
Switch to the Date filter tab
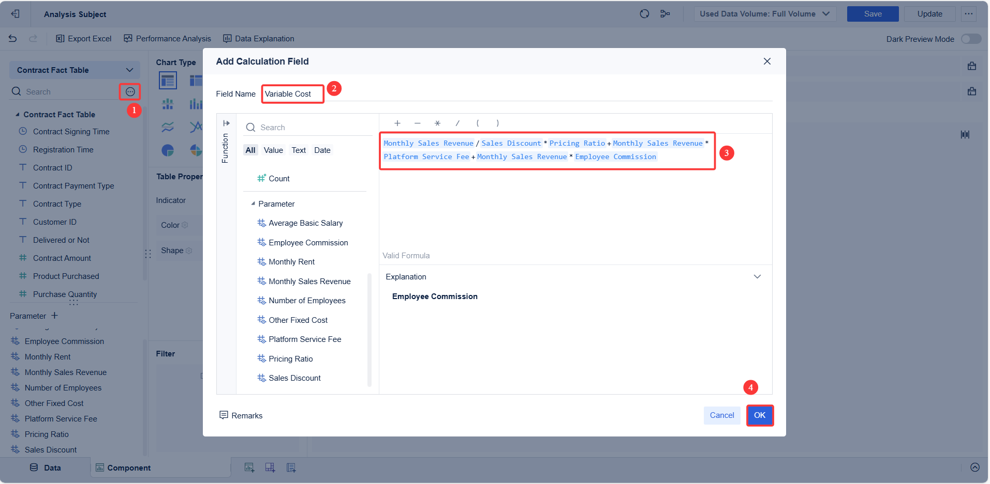pyautogui.click(x=322, y=150)
